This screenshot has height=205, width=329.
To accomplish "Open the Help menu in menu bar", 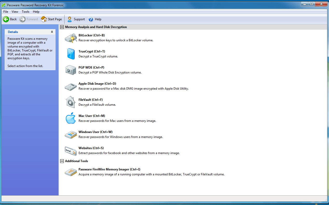I will (x=36, y=12).
